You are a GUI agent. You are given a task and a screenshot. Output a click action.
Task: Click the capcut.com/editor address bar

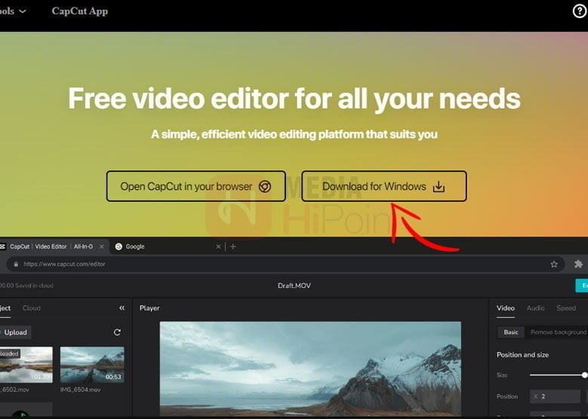285,264
